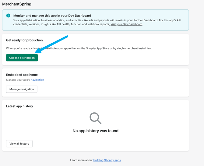
Task: Follow the visit your Dev Dashboard link
Action: pos(126,24)
